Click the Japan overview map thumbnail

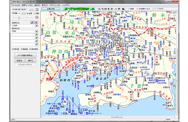click(79, 9)
